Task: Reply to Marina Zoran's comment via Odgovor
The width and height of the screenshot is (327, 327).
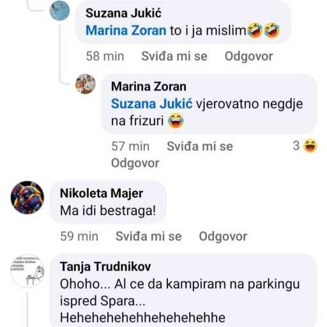Action: [x=135, y=163]
